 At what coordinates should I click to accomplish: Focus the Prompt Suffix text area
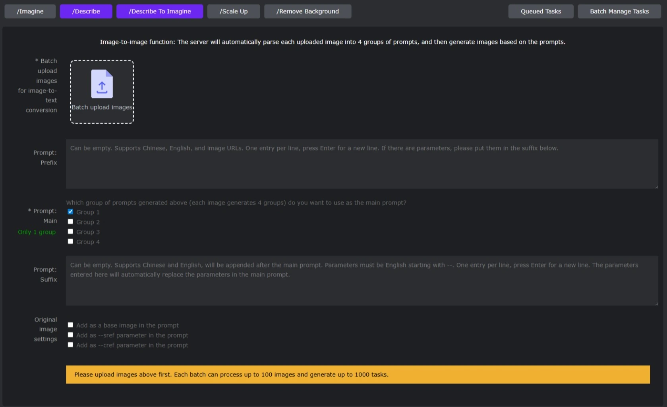pyautogui.click(x=362, y=281)
